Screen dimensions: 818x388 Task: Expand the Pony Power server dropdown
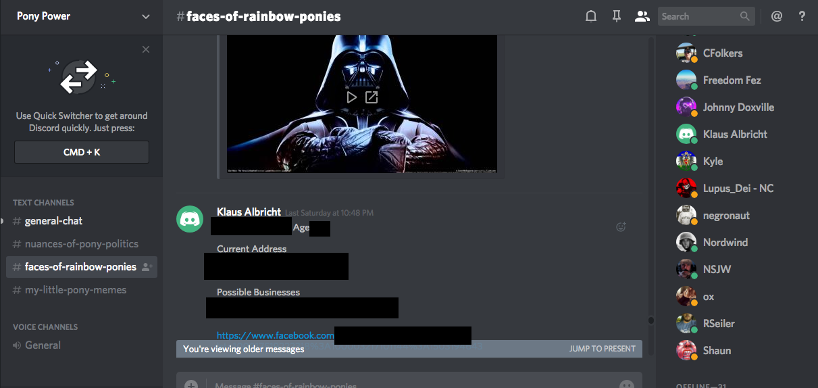[146, 16]
